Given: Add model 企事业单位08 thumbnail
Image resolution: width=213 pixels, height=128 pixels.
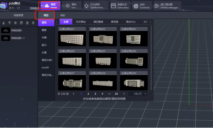Looking at the screenshot, I should (103, 83).
